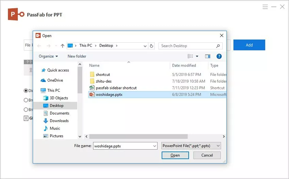Click the blue Help question mark icon

pyautogui.click(x=219, y=56)
